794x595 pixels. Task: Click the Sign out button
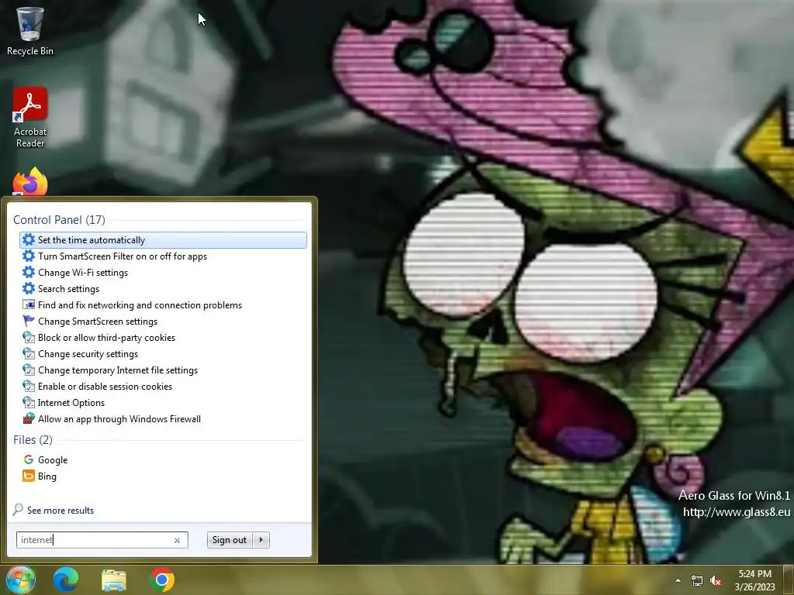tap(230, 540)
